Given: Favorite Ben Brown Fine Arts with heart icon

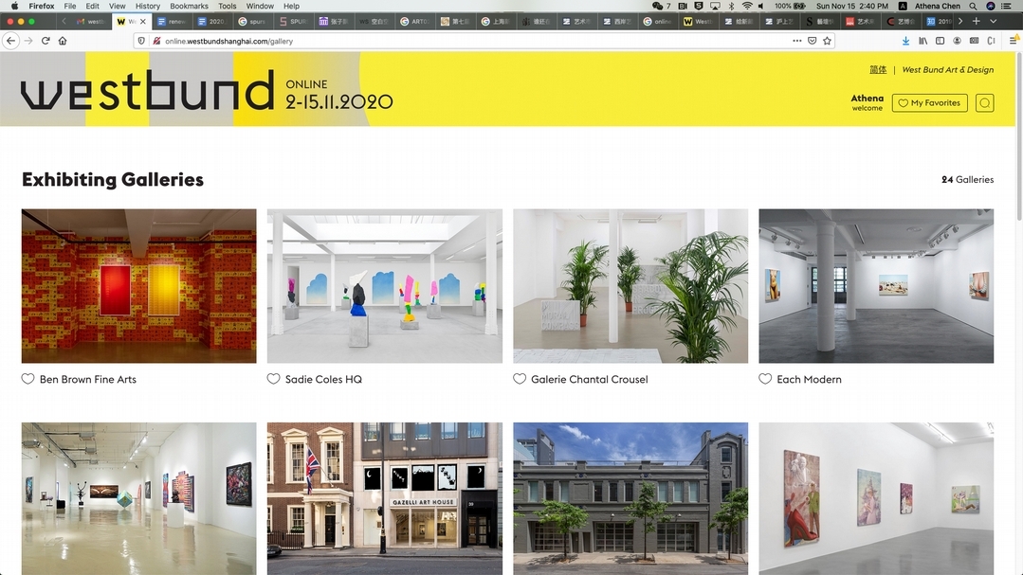Looking at the screenshot, I should [27, 379].
